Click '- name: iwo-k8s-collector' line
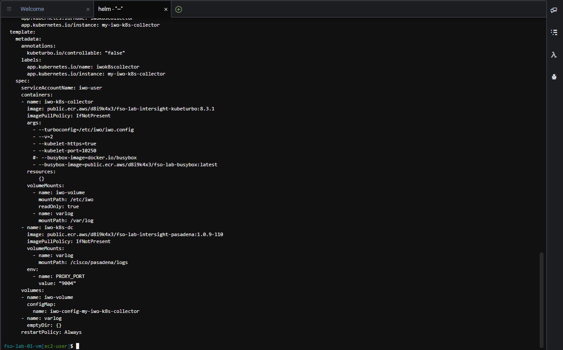563x350 pixels. pos(57,102)
